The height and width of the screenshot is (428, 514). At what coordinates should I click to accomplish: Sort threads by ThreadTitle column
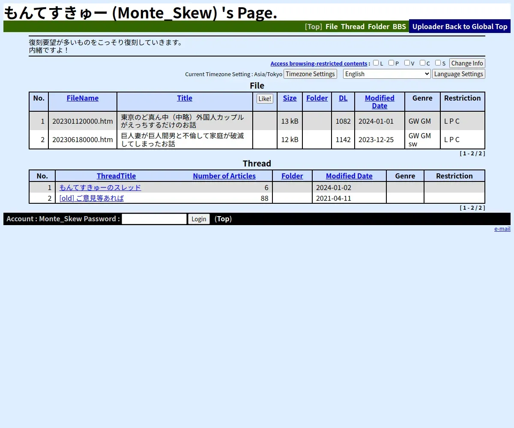[116, 176]
